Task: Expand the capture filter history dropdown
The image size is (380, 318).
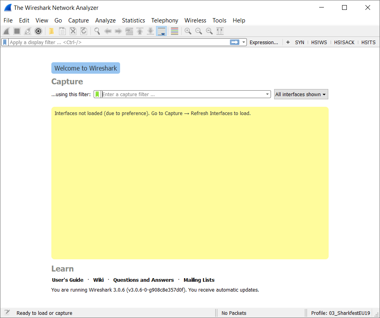Action: point(267,94)
